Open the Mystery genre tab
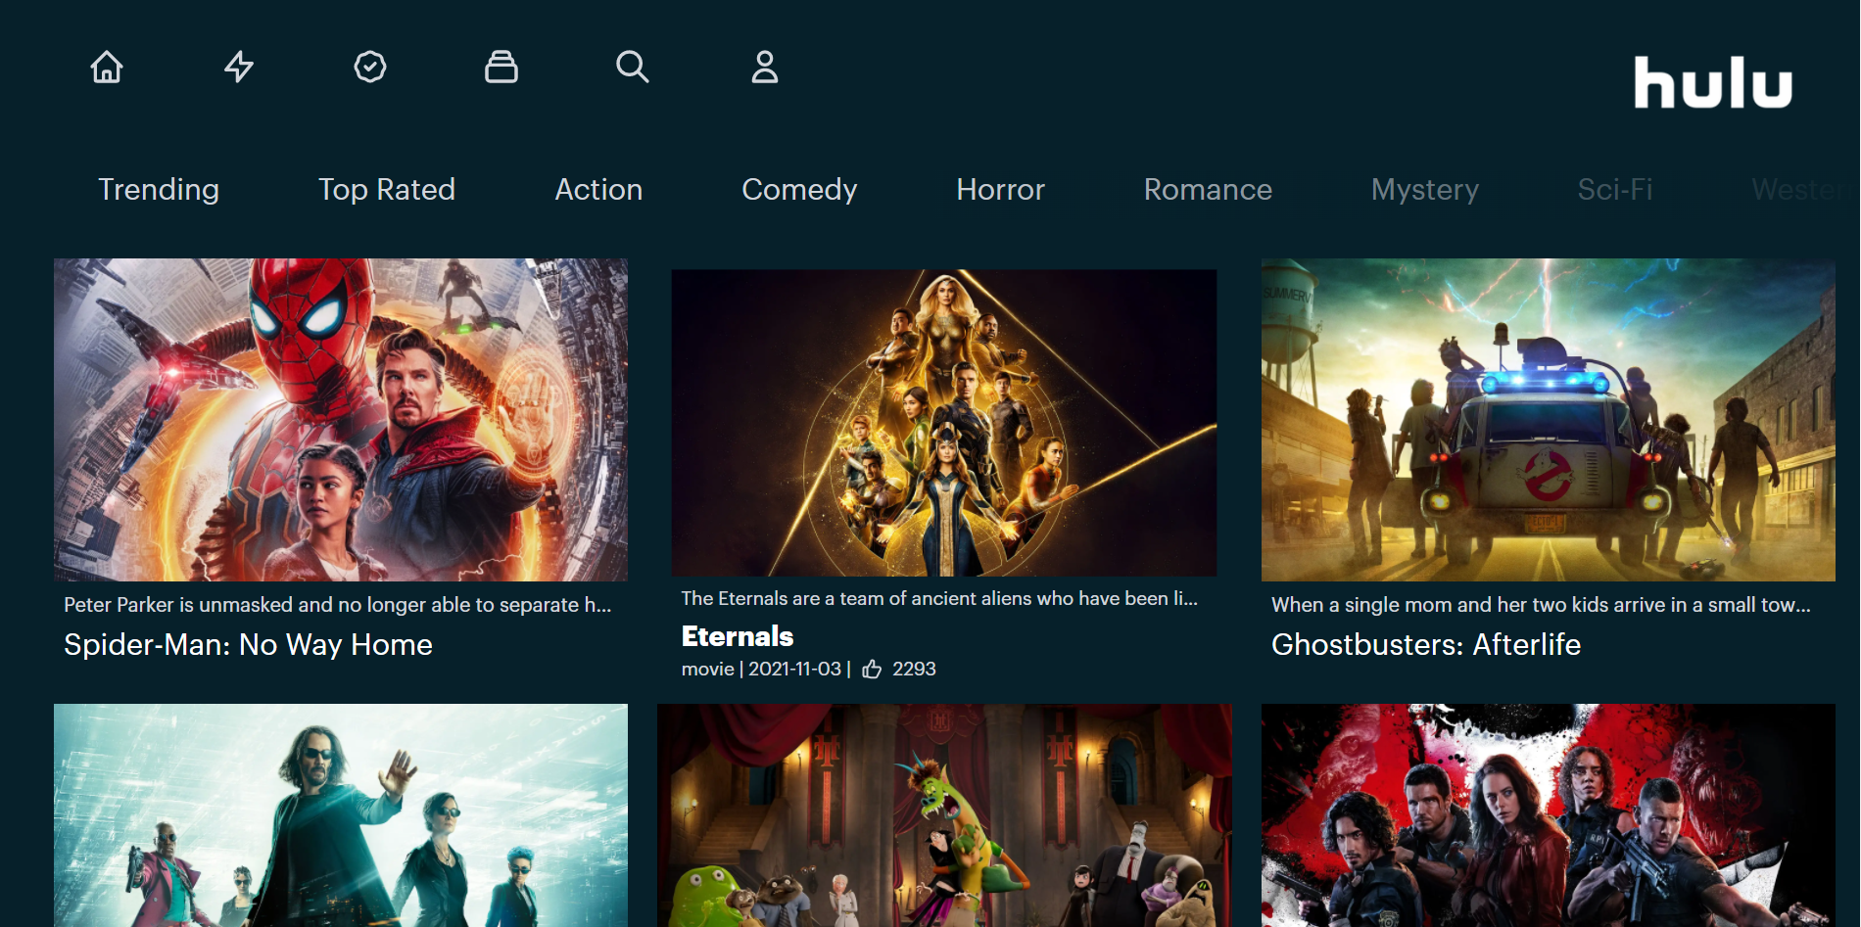The height and width of the screenshot is (927, 1861). 1425,190
